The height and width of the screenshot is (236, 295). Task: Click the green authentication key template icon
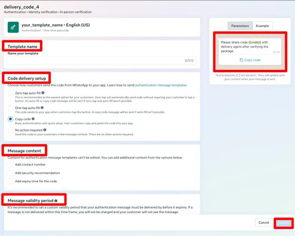pyautogui.click(x=13, y=27)
